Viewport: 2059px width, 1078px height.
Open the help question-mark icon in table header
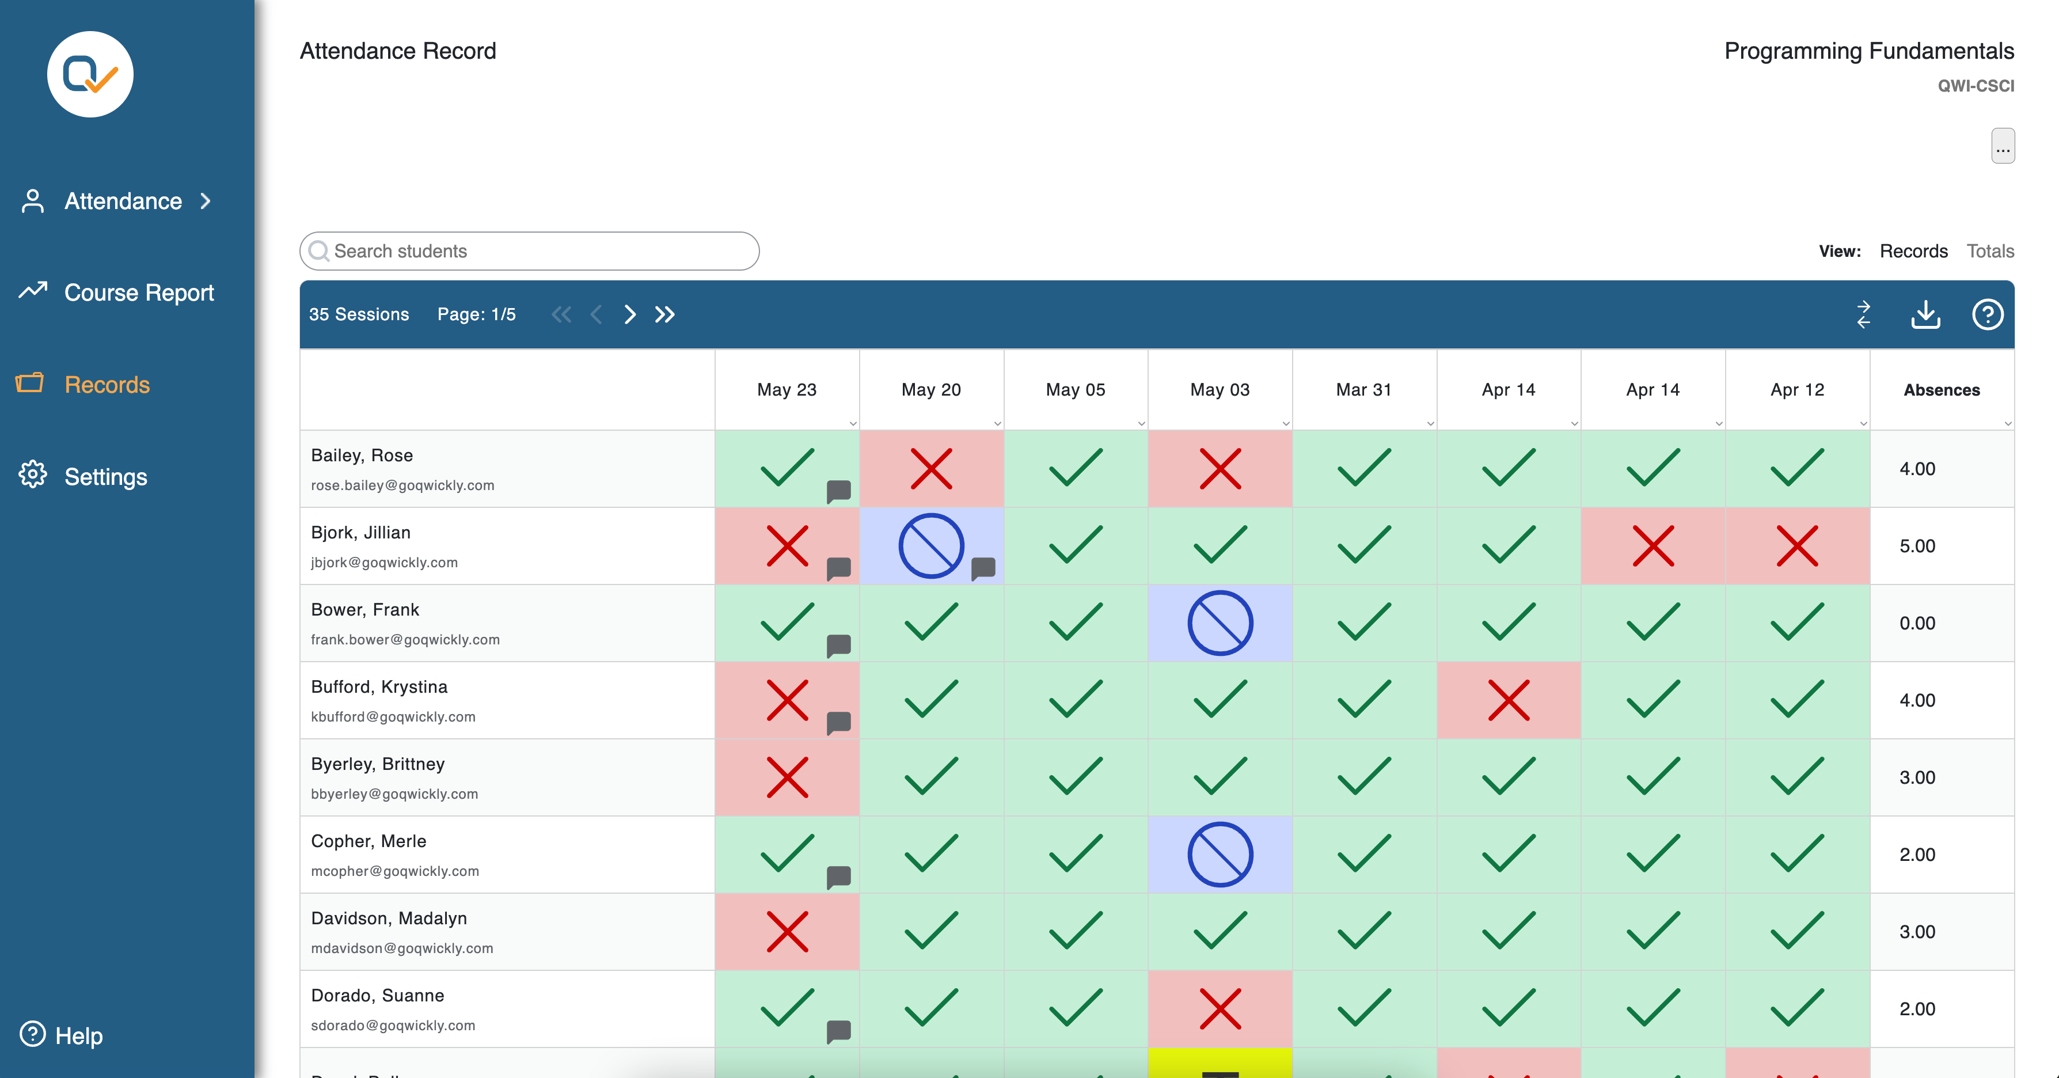click(1987, 314)
